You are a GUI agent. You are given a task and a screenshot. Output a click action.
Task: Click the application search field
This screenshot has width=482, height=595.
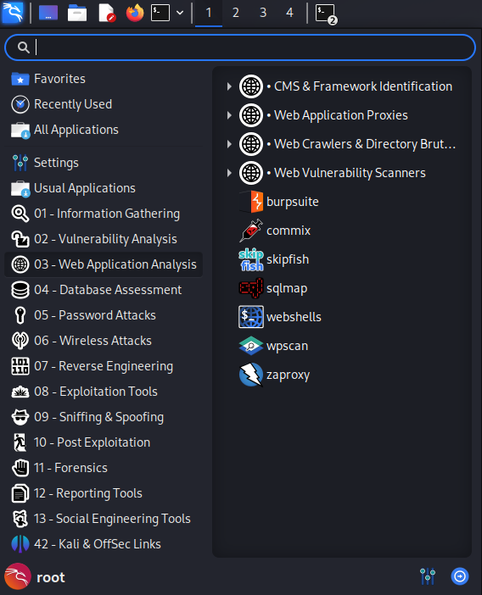(x=240, y=47)
